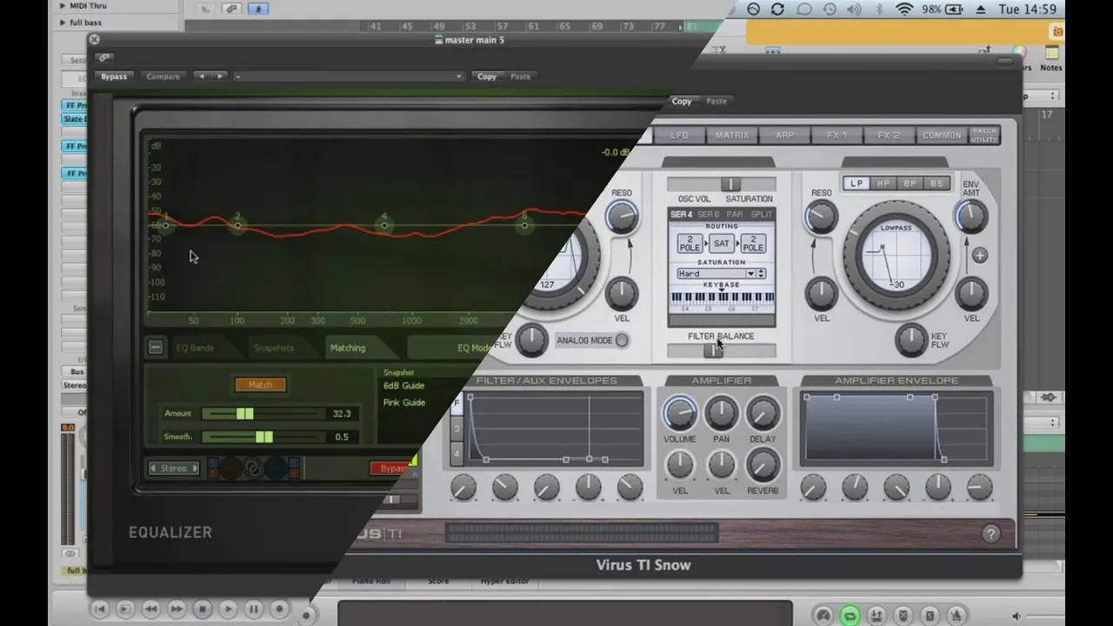Open the COMMON tab

[942, 136]
